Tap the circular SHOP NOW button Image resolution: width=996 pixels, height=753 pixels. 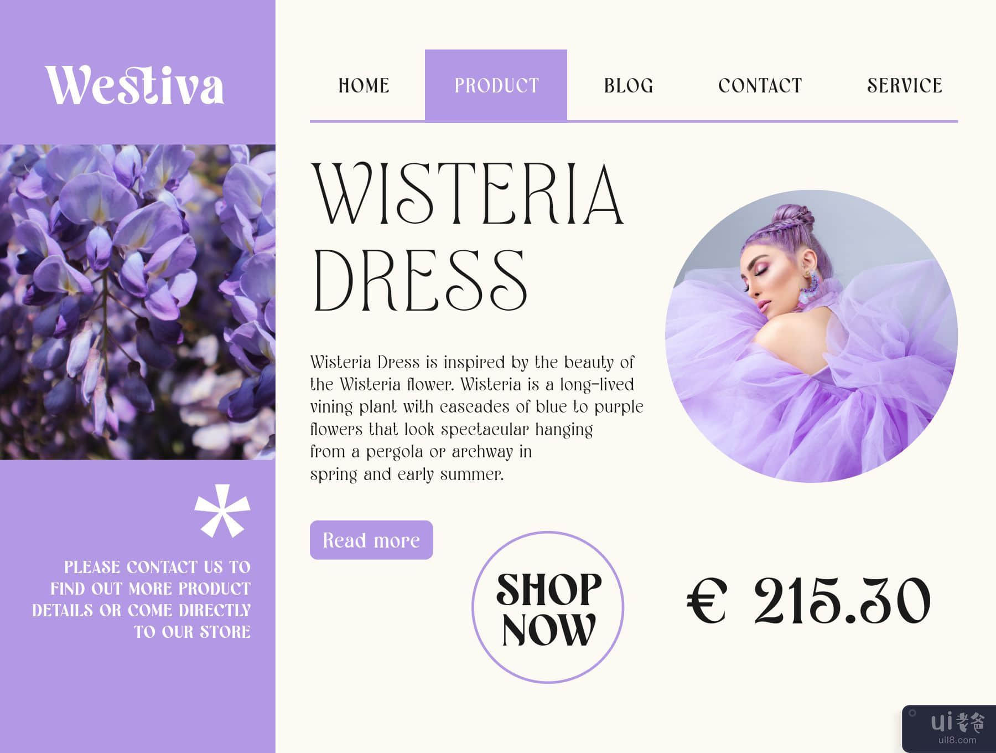click(x=548, y=607)
